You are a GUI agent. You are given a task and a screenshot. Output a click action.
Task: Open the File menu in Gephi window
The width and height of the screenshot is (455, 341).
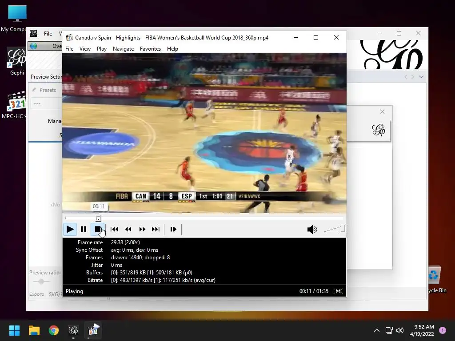(48, 34)
